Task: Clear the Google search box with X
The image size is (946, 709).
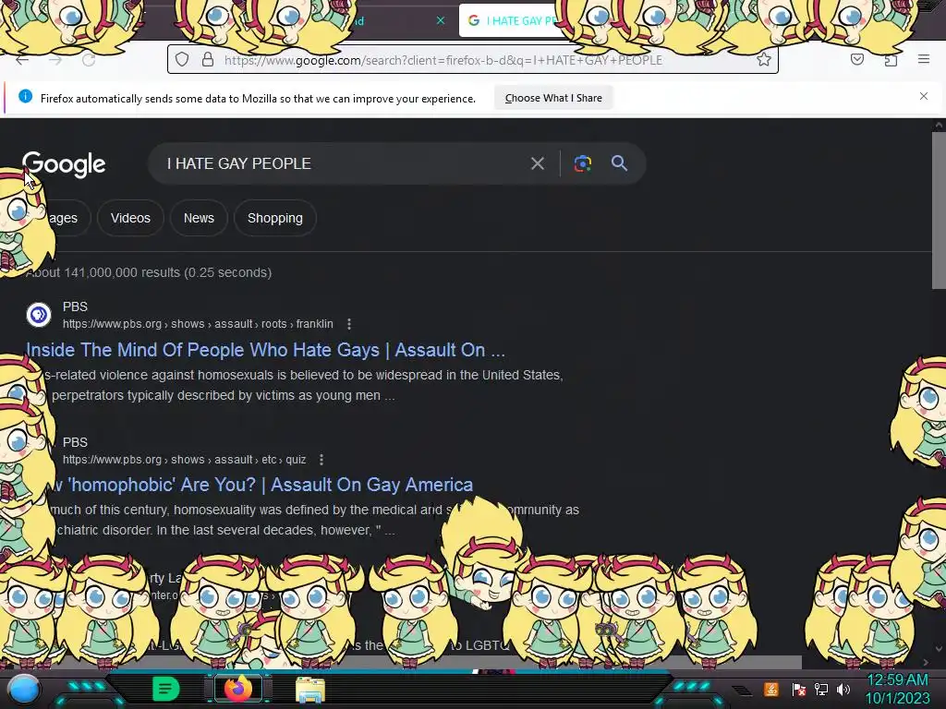Action: click(x=538, y=163)
